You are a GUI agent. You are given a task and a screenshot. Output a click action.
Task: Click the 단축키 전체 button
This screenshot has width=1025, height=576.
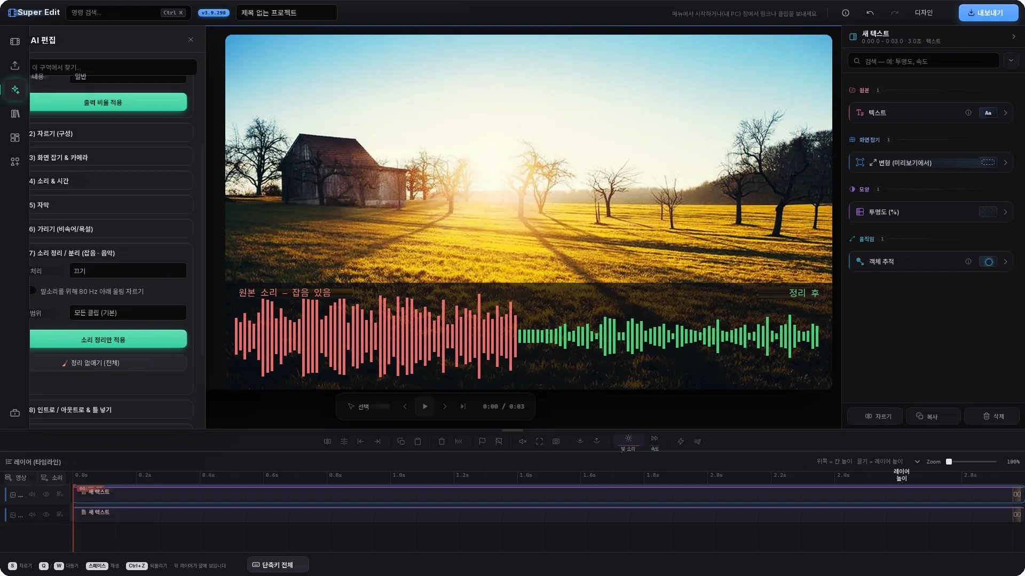[x=278, y=565]
